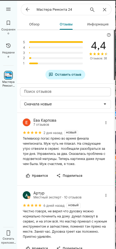
Task: Click the 2 дня назад timestamp
Action: point(53,133)
